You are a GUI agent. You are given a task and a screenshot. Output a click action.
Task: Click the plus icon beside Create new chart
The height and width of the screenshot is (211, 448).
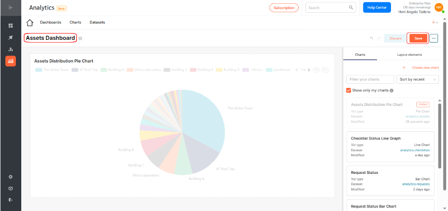click(404, 68)
